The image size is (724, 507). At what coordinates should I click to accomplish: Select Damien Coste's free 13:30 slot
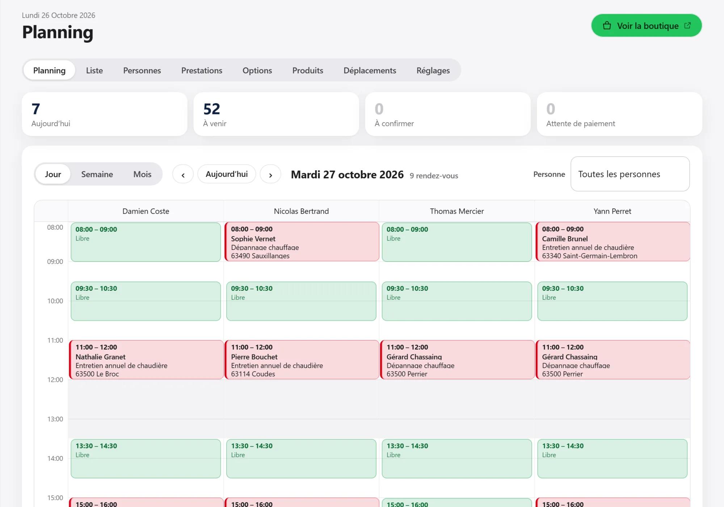[x=146, y=459]
